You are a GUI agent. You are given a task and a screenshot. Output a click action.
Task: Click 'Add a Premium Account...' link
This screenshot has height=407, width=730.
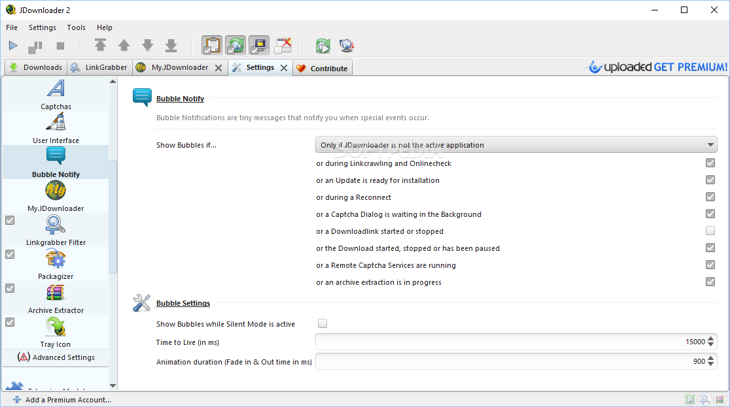tap(62, 400)
